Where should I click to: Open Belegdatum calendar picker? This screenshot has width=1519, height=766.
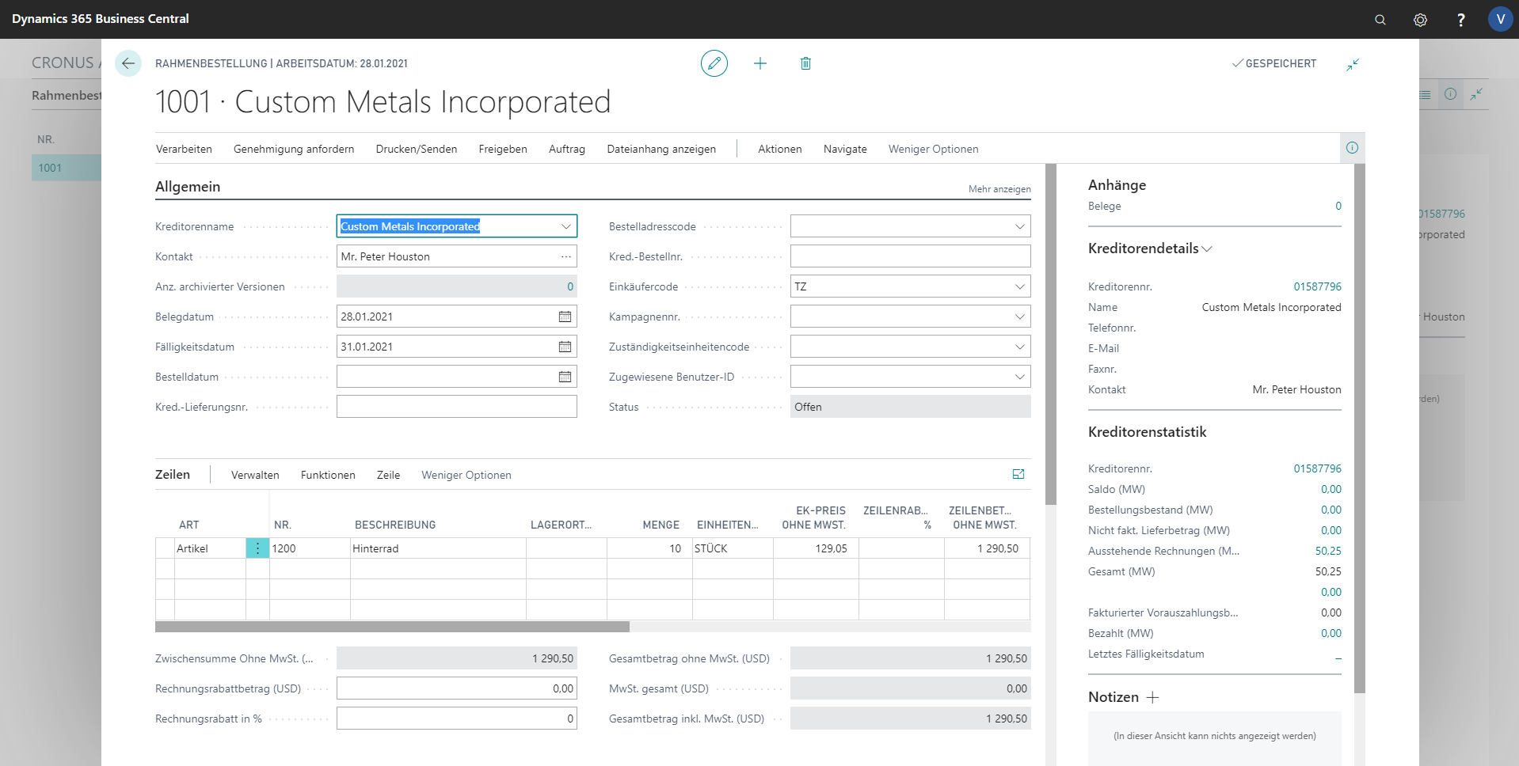[565, 317]
